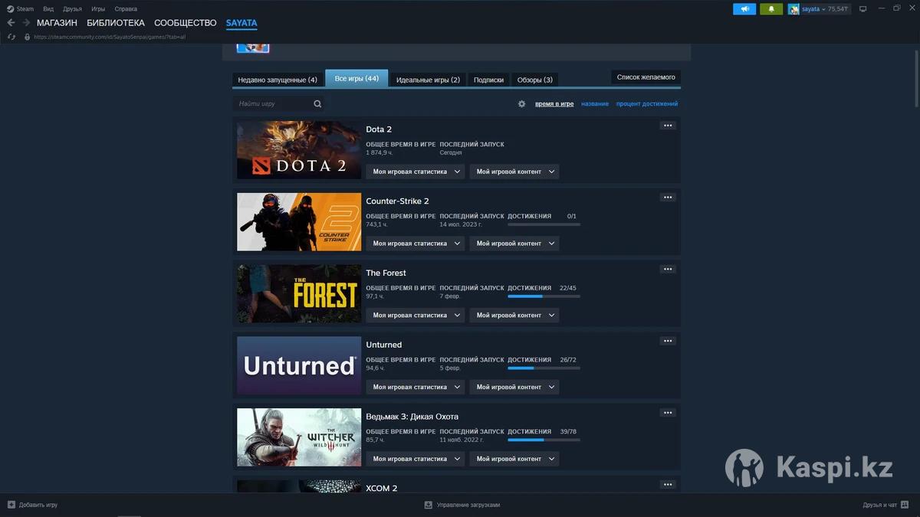Screen dimensions: 920x517
Task: Open the Справка menu
Action: coord(126,9)
